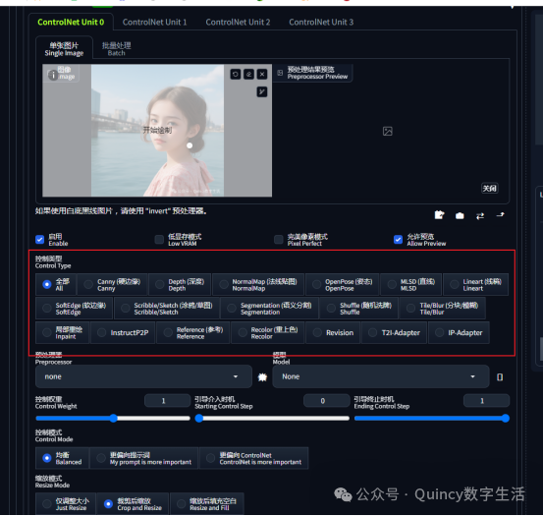Click the close button in the preview panel

[490, 188]
